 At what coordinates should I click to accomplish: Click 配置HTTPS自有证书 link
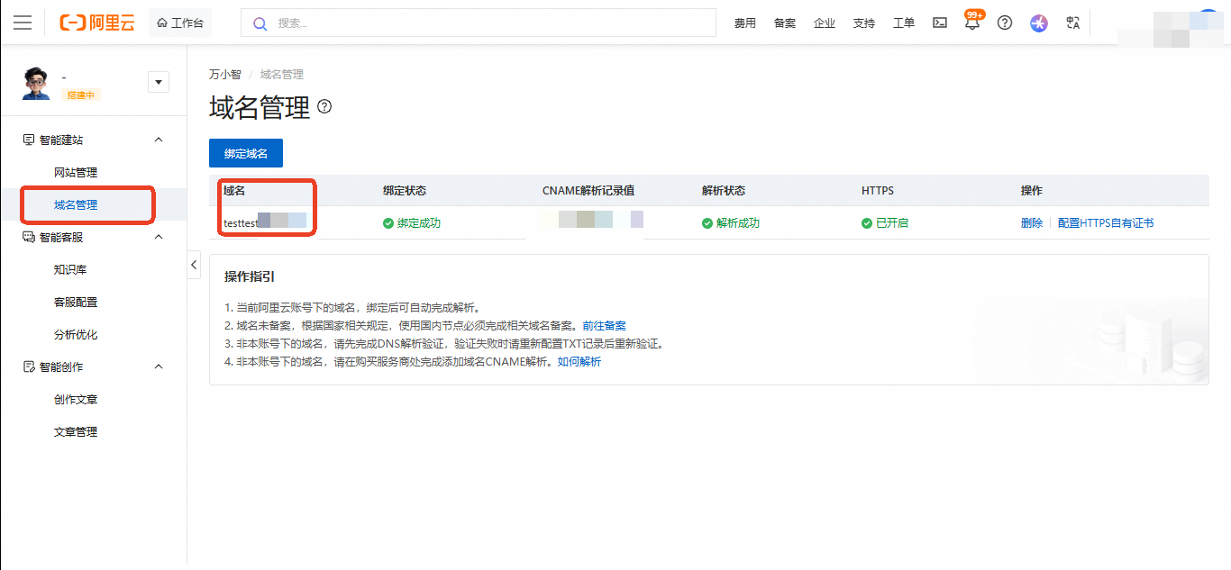1106,223
